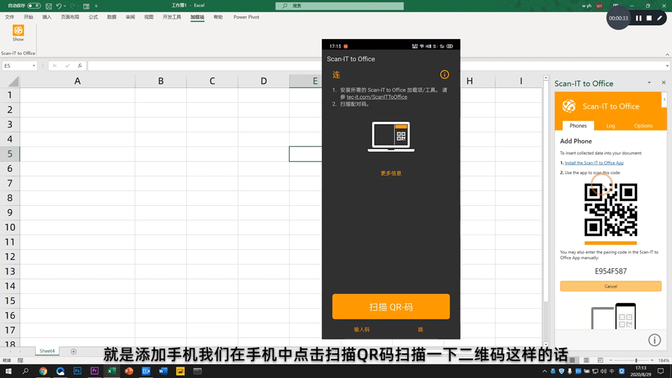Pause the screen recording
The width and height of the screenshot is (672, 378).
(x=638, y=18)
